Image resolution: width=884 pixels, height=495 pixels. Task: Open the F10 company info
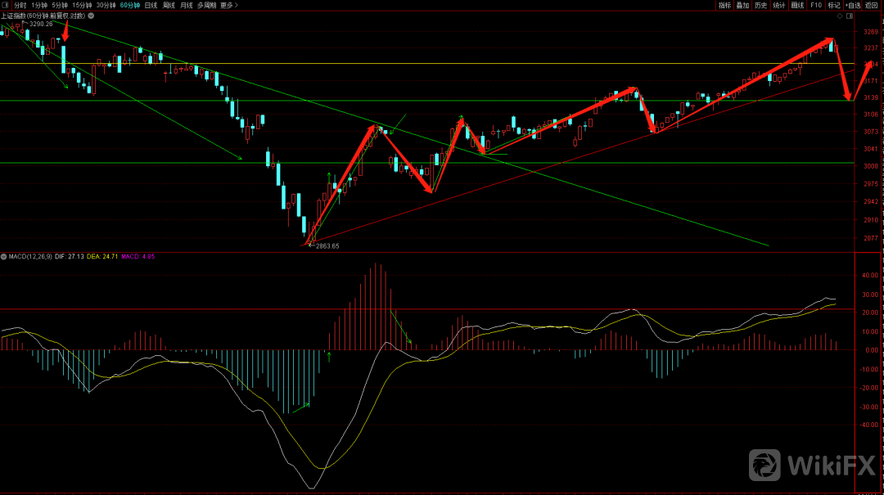coord(815,5)
